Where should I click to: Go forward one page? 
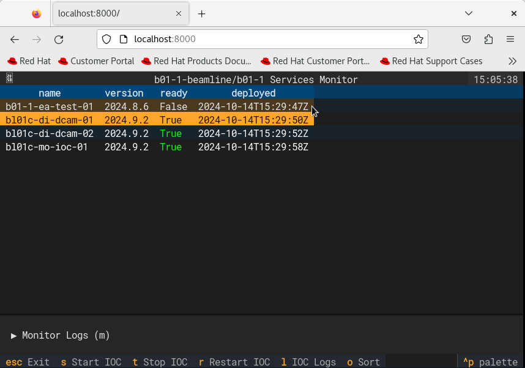pos(37,40)
